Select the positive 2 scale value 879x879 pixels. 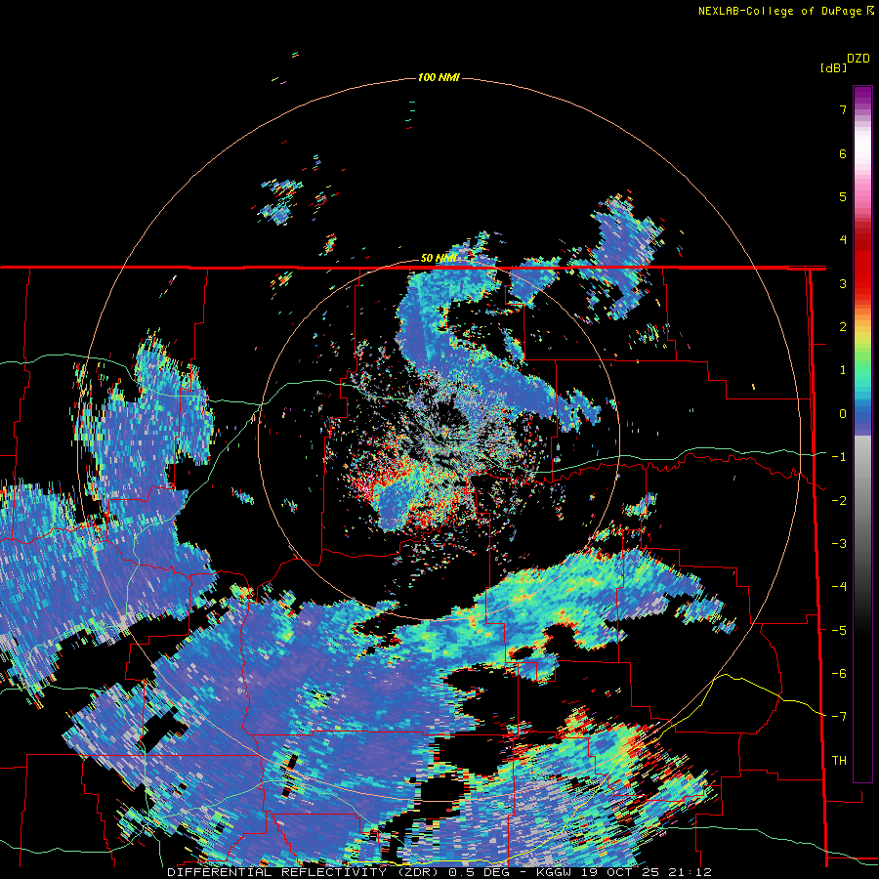(843, 327)
